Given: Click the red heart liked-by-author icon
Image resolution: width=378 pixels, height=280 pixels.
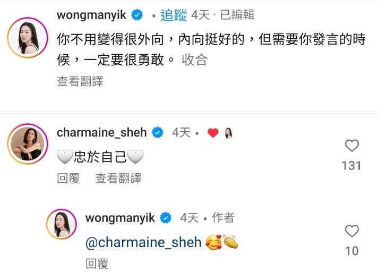Looking at the screenshot, I should point(213,133).
